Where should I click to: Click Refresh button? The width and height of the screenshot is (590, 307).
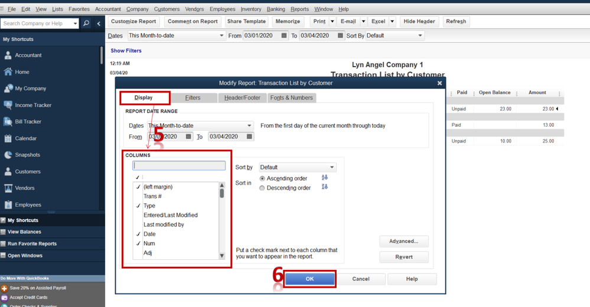click(456, 21)
